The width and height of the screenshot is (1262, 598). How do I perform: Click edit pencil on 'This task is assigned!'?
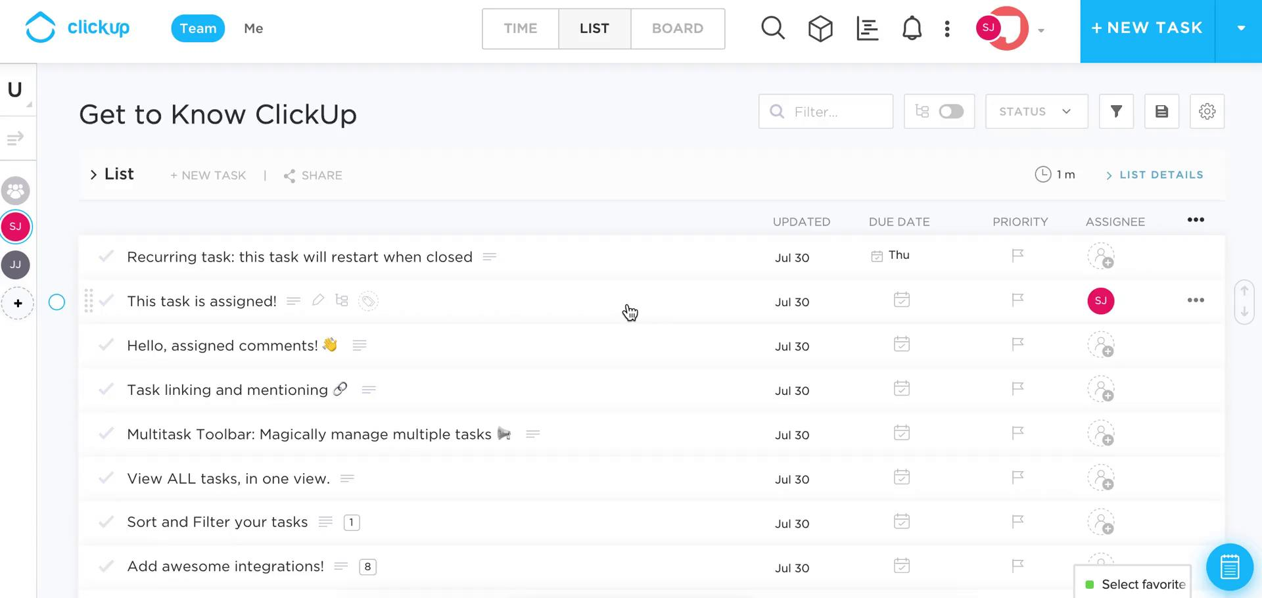point(318,300)
